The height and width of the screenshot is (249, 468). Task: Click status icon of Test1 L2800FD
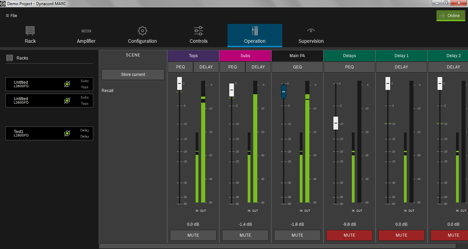pos(67,133)
